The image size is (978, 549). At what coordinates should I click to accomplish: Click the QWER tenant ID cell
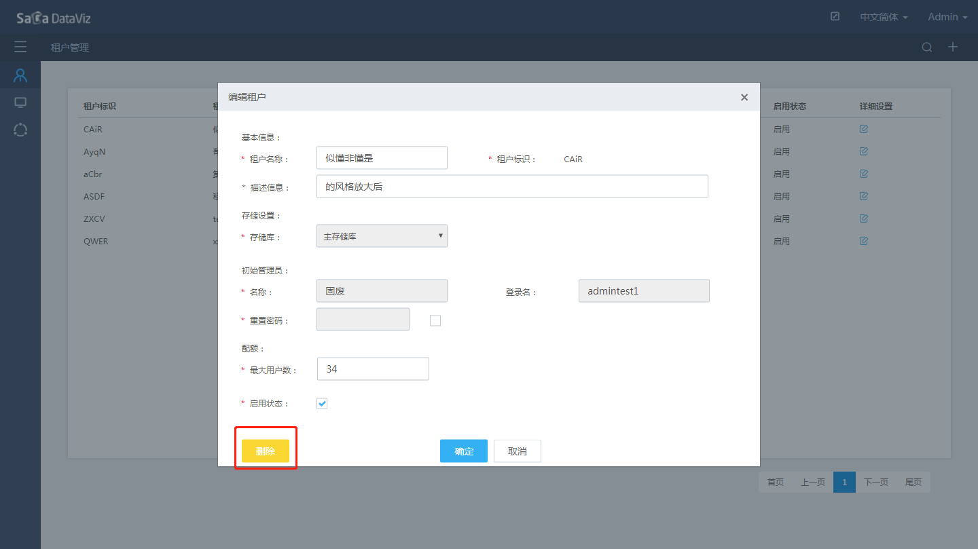(x=96, y=241)
